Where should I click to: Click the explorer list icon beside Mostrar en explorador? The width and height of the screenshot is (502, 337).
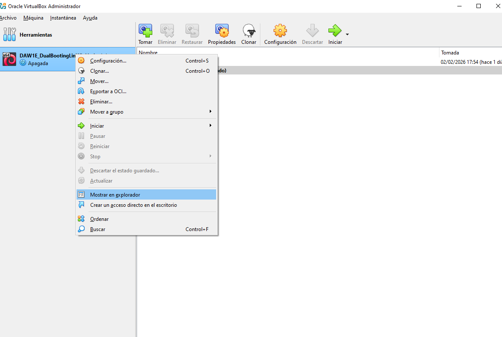[81, 194]
